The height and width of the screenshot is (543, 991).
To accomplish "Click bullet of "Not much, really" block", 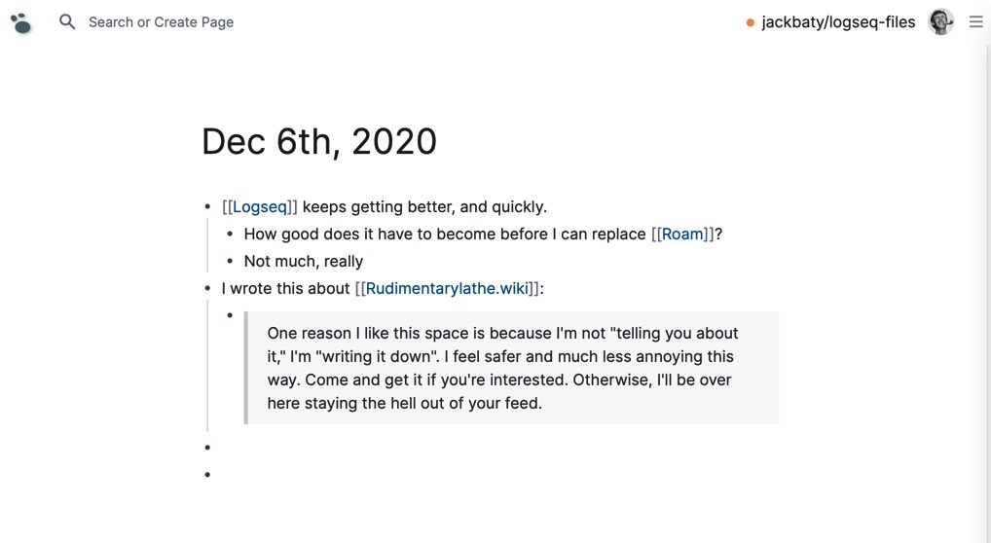I will coord(230,261).
